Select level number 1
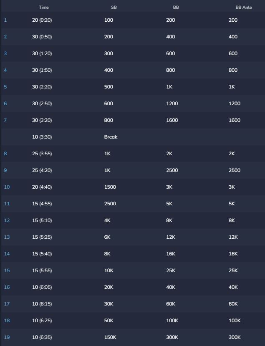265x346 pixels. click(x=5, y=20)
